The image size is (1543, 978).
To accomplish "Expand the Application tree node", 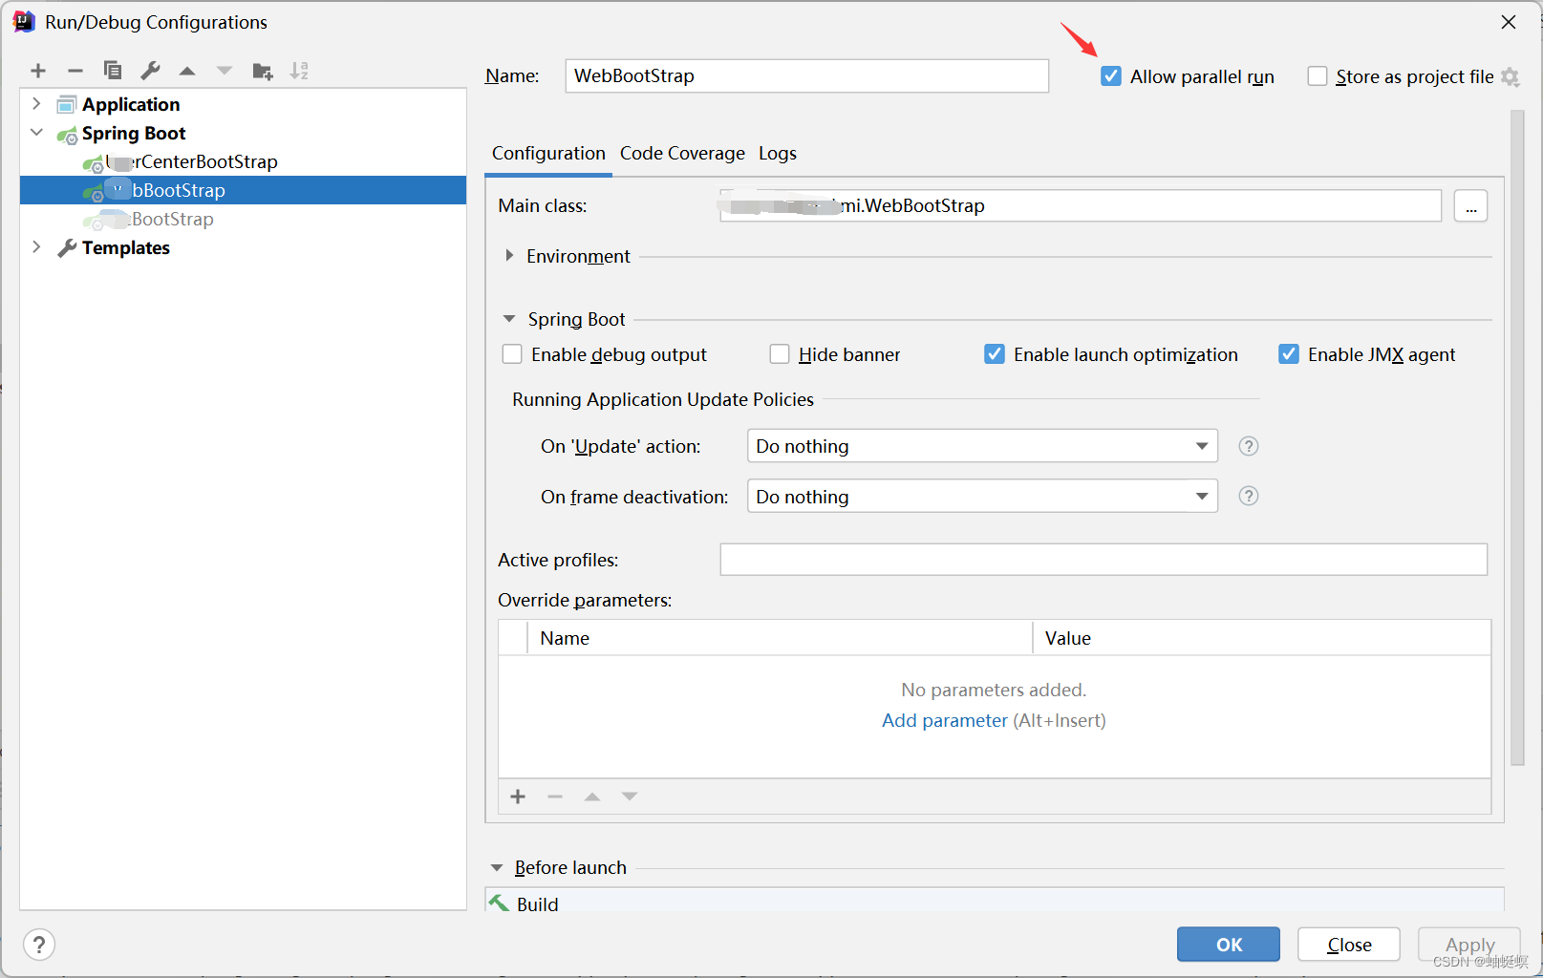I will pyautogui.click(x=36, y=103).
